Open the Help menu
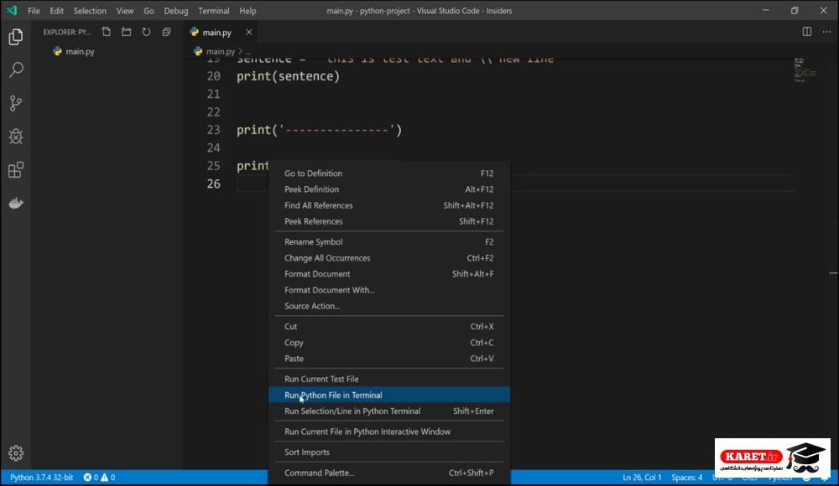 pos(248,11)
